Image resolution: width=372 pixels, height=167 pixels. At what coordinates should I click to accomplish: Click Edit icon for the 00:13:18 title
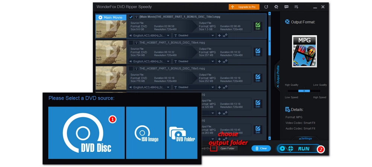coord(258,104)
